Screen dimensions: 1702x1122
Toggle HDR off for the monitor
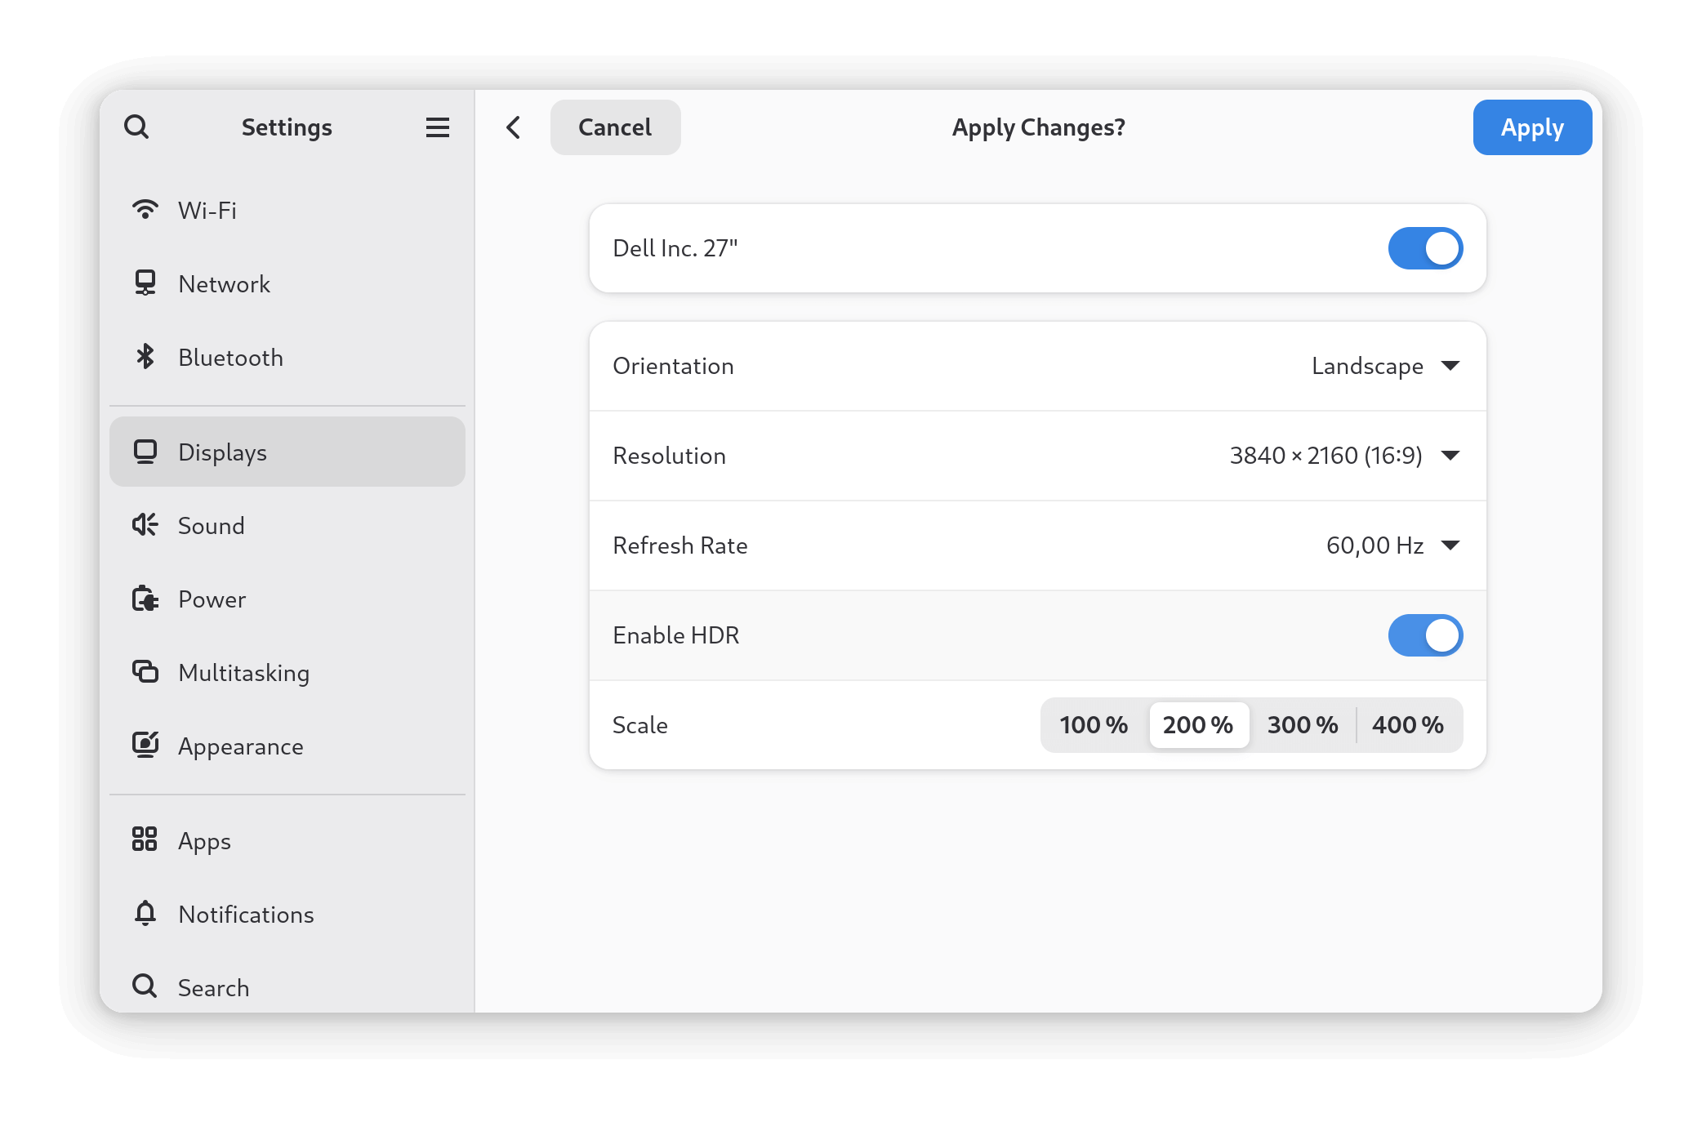(x=1425, y=634)
